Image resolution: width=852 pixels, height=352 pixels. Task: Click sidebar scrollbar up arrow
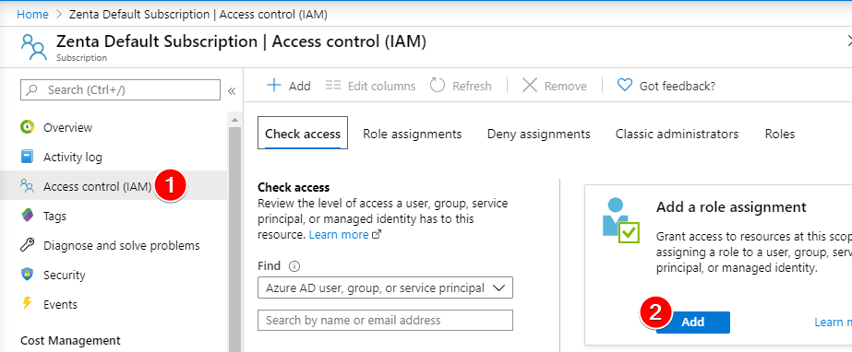pos(234,120)
